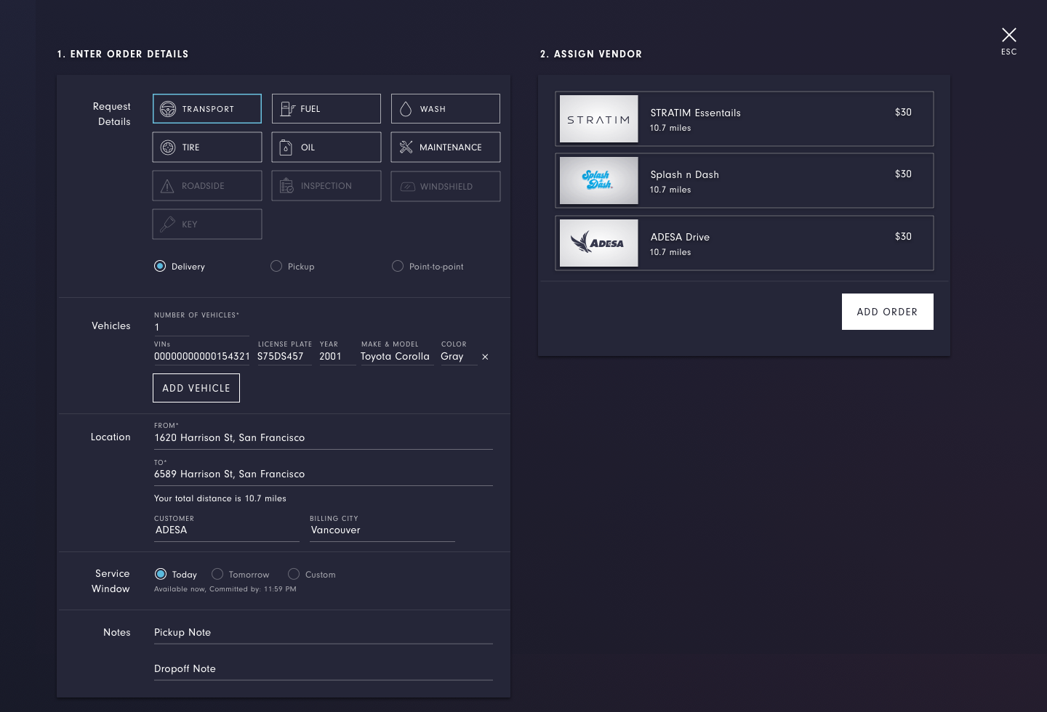The width and height of the screenshot is (1047, 712).
Task: Select the Pickup radio option
Action: 276,266
